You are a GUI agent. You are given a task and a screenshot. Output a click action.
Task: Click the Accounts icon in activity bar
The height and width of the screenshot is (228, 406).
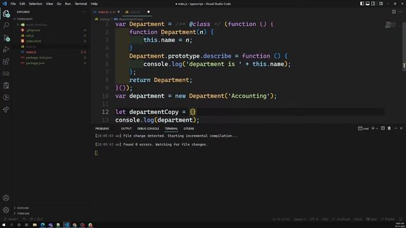tap(6, 198)
